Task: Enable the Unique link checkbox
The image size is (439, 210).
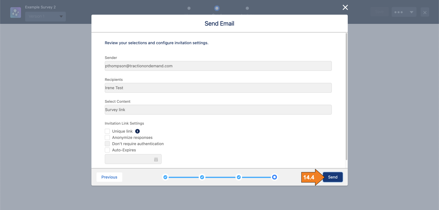Action: tap(107, 131)
